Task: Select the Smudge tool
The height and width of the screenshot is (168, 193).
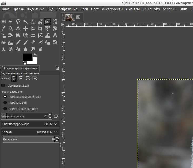Action: tap(33, 49)
